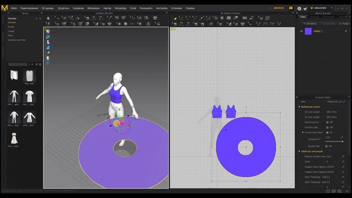352x198 pixels.
Task: Open the SIMULATION mode dropdown
Action: (332, 8)
